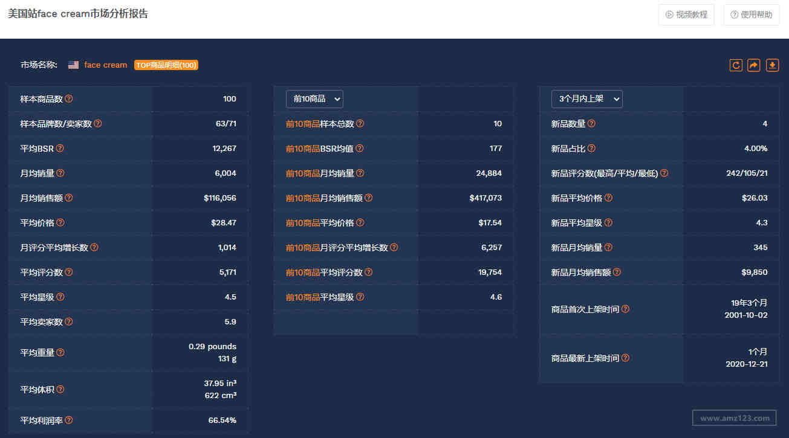The image size is (789, 438).
Task: Click the refresh icon at top right
Action: point(736,65)
